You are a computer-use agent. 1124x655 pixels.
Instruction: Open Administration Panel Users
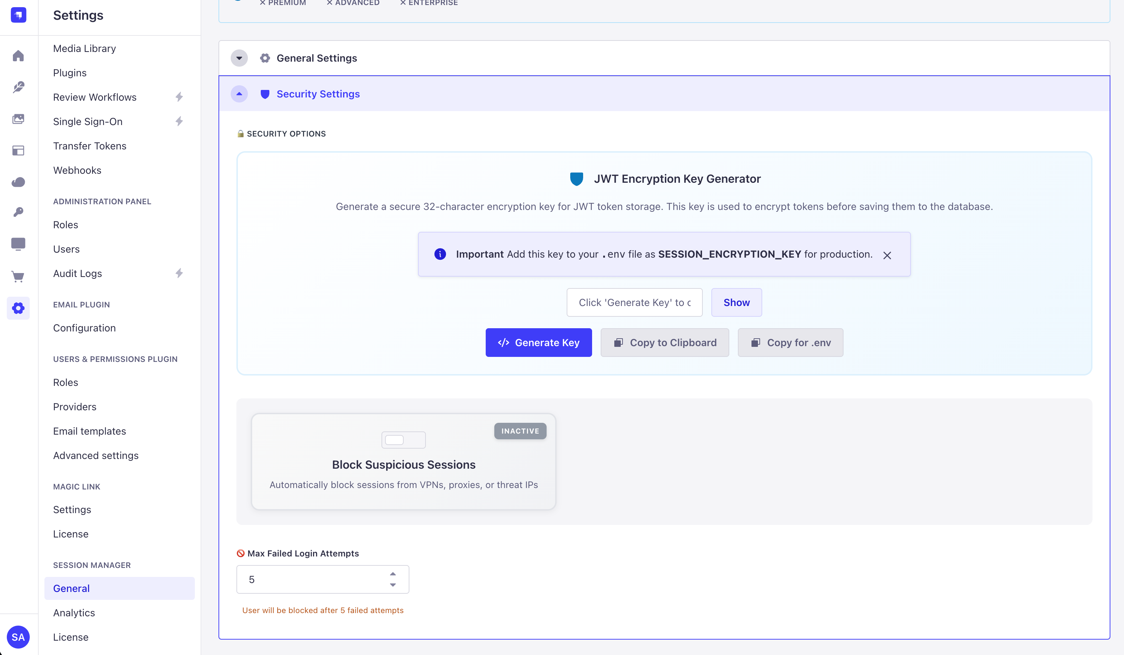pyautogui.click(x=67, y=249)
